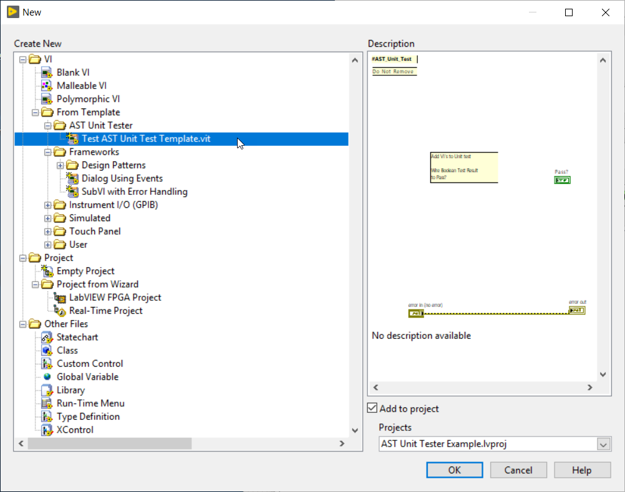Collapse the VI tree node
Viewport: 625px width, 492px height.
tap(22, 60)
